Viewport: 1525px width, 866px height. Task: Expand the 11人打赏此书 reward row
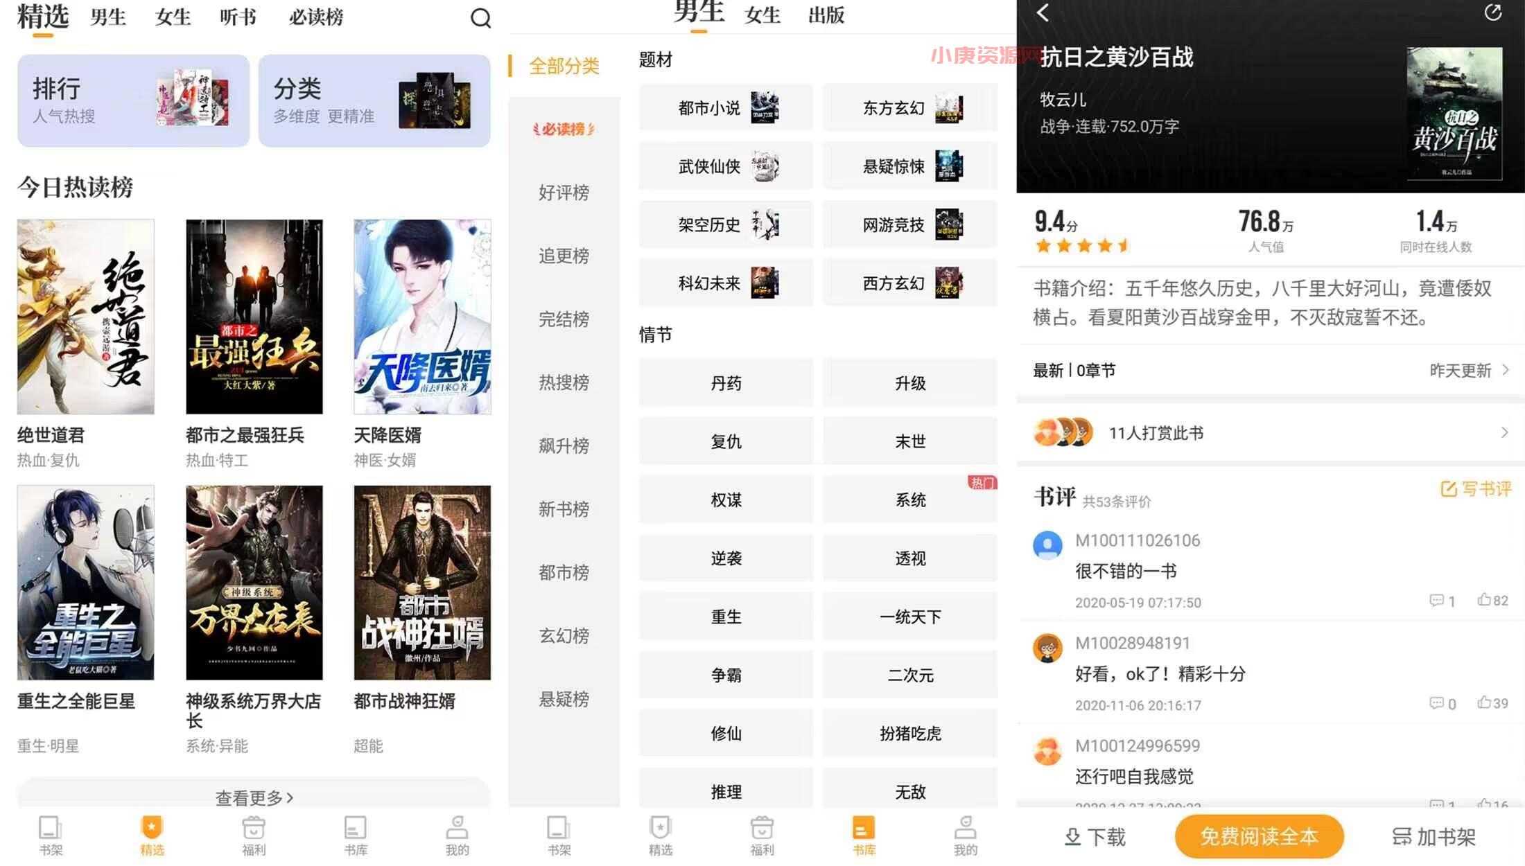pyautogui.click(x=1504, y=432)
